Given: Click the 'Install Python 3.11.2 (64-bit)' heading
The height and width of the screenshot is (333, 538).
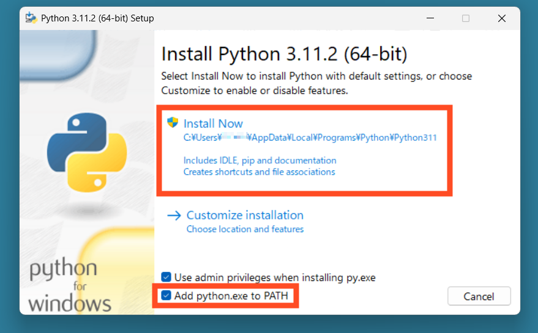Looking at the screenshot, I should tap(284, 54).
